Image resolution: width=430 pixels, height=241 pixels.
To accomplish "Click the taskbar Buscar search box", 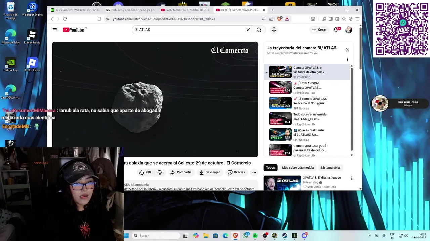I will click(x=156, y=236).
